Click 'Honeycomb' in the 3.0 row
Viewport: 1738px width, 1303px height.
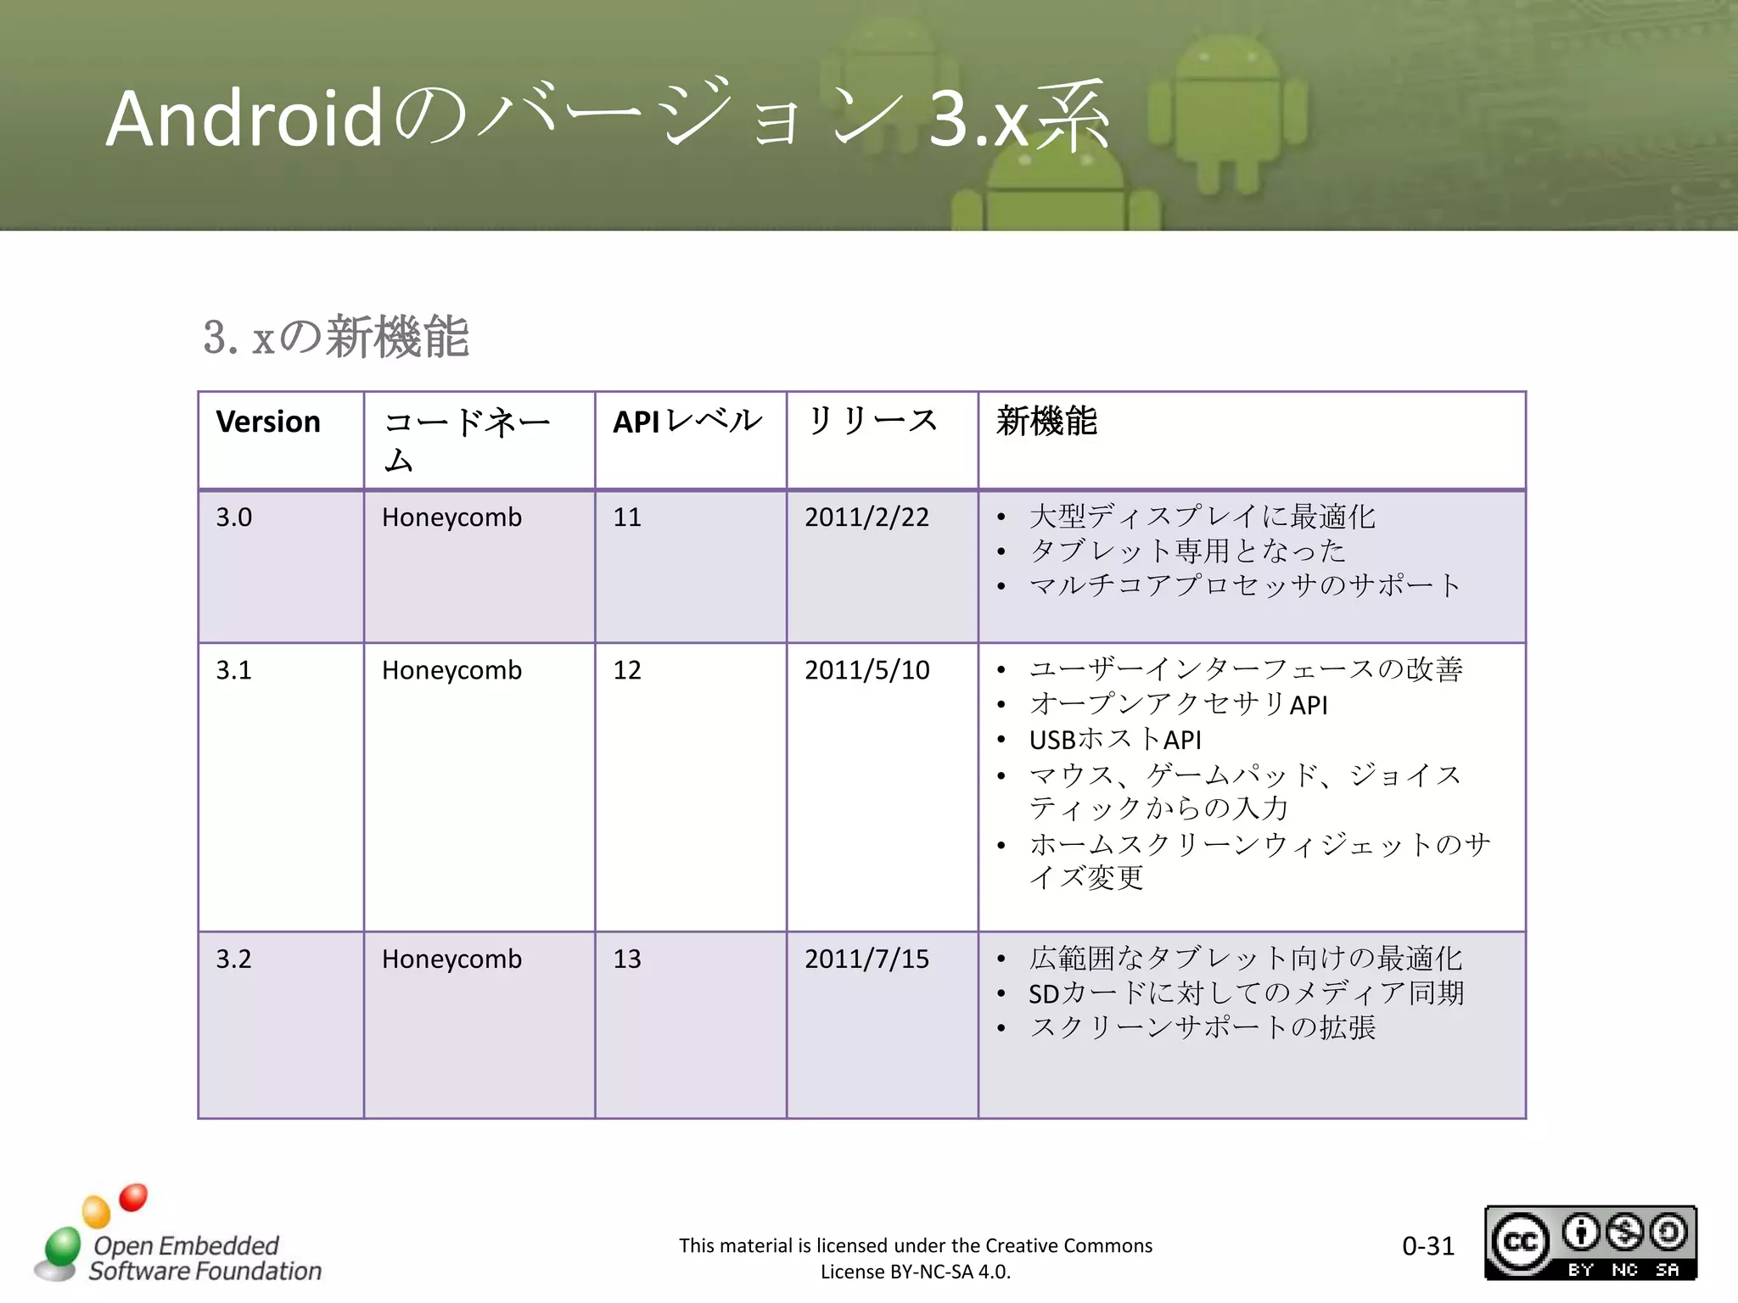point(451,518)
